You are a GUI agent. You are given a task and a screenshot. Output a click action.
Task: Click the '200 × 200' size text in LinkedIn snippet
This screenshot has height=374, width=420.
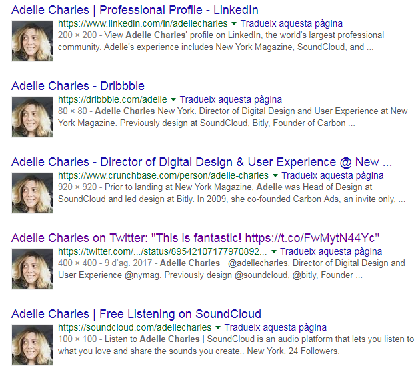[77, 35]
